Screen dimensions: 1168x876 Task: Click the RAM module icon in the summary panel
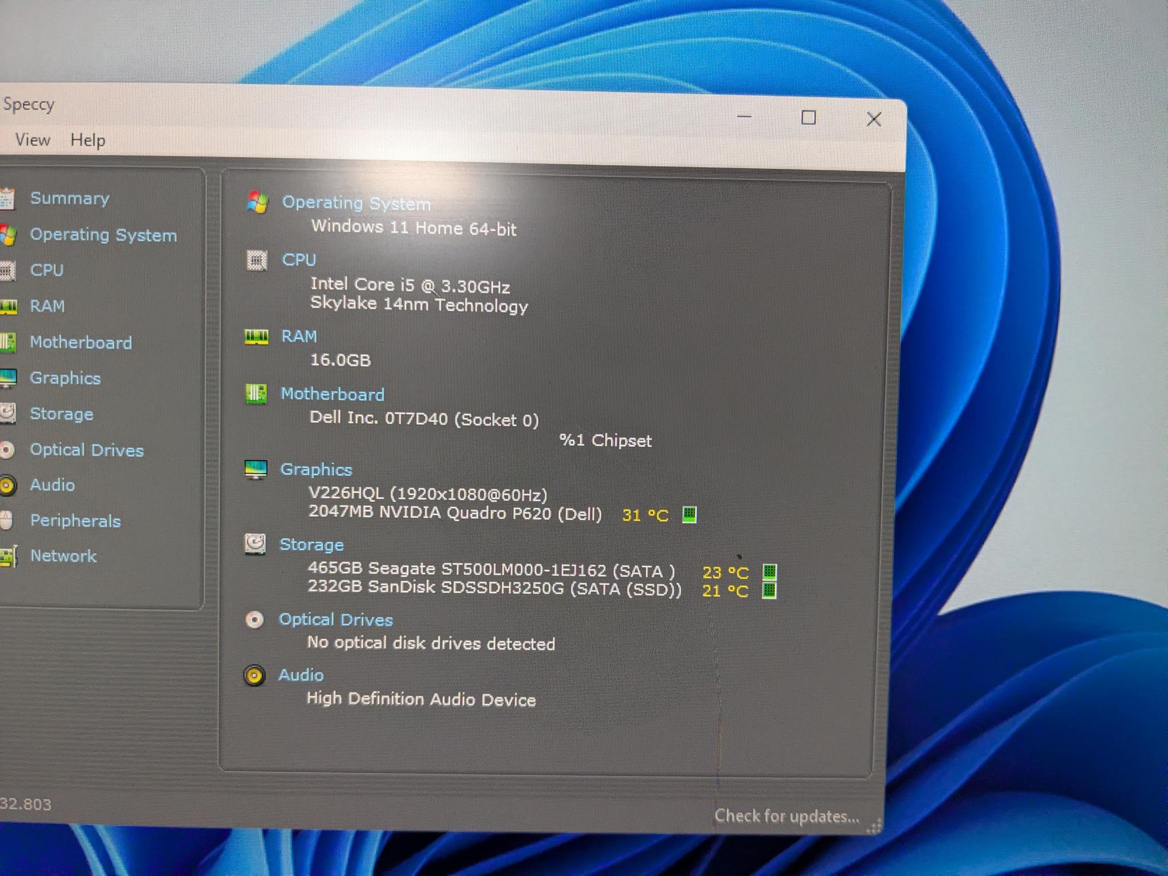(x=256, y=337)
